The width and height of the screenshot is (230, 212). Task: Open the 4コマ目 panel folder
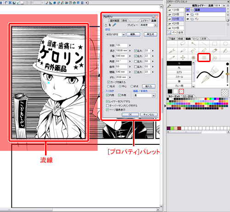175,23
